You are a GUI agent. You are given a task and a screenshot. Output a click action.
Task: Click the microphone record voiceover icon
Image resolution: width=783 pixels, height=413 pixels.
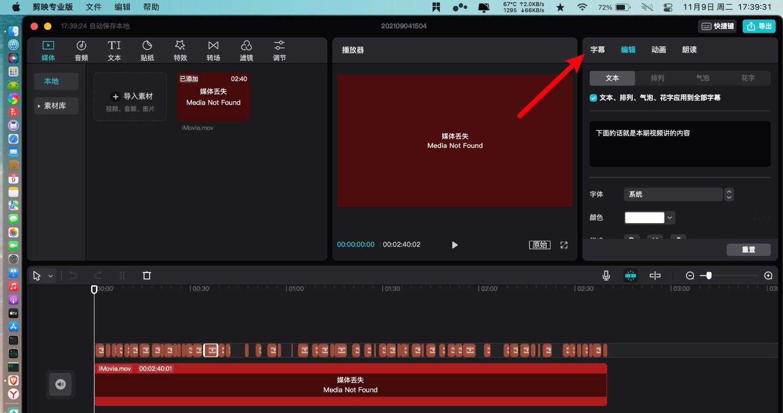(606, 275)
